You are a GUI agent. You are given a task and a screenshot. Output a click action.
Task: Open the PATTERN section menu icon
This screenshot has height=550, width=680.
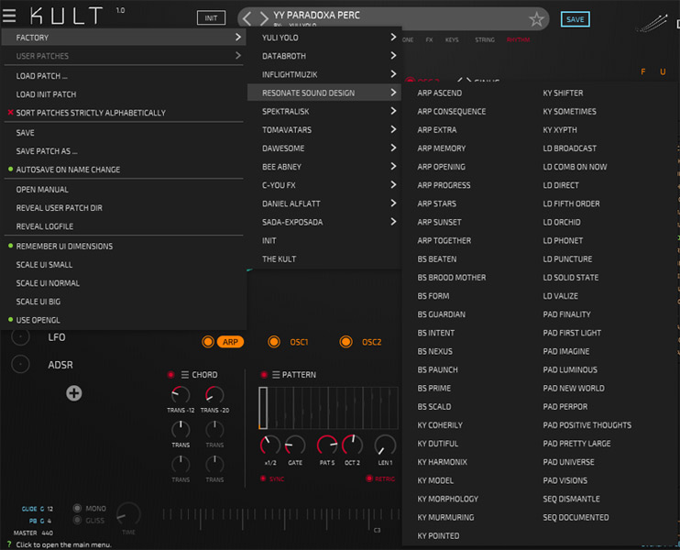point(275,375)
